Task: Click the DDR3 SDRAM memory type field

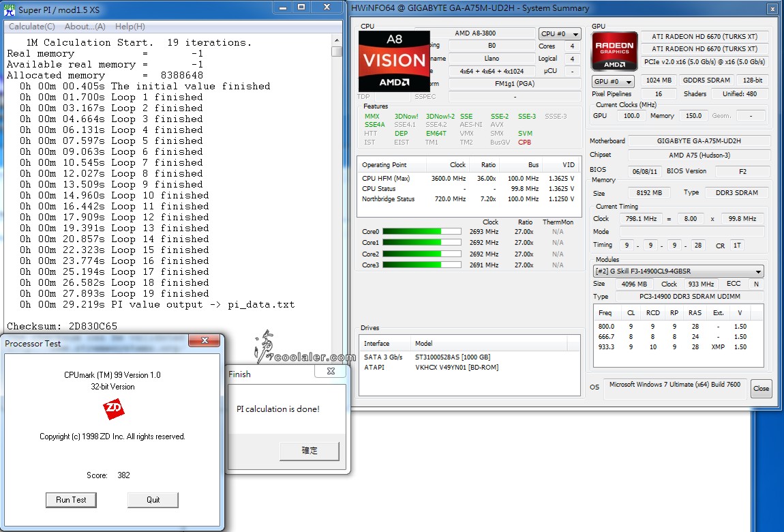Action: (x=736, y=192)
